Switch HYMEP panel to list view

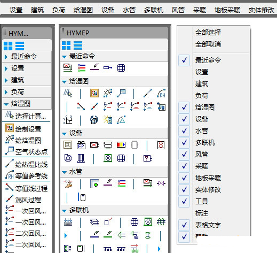78,45
